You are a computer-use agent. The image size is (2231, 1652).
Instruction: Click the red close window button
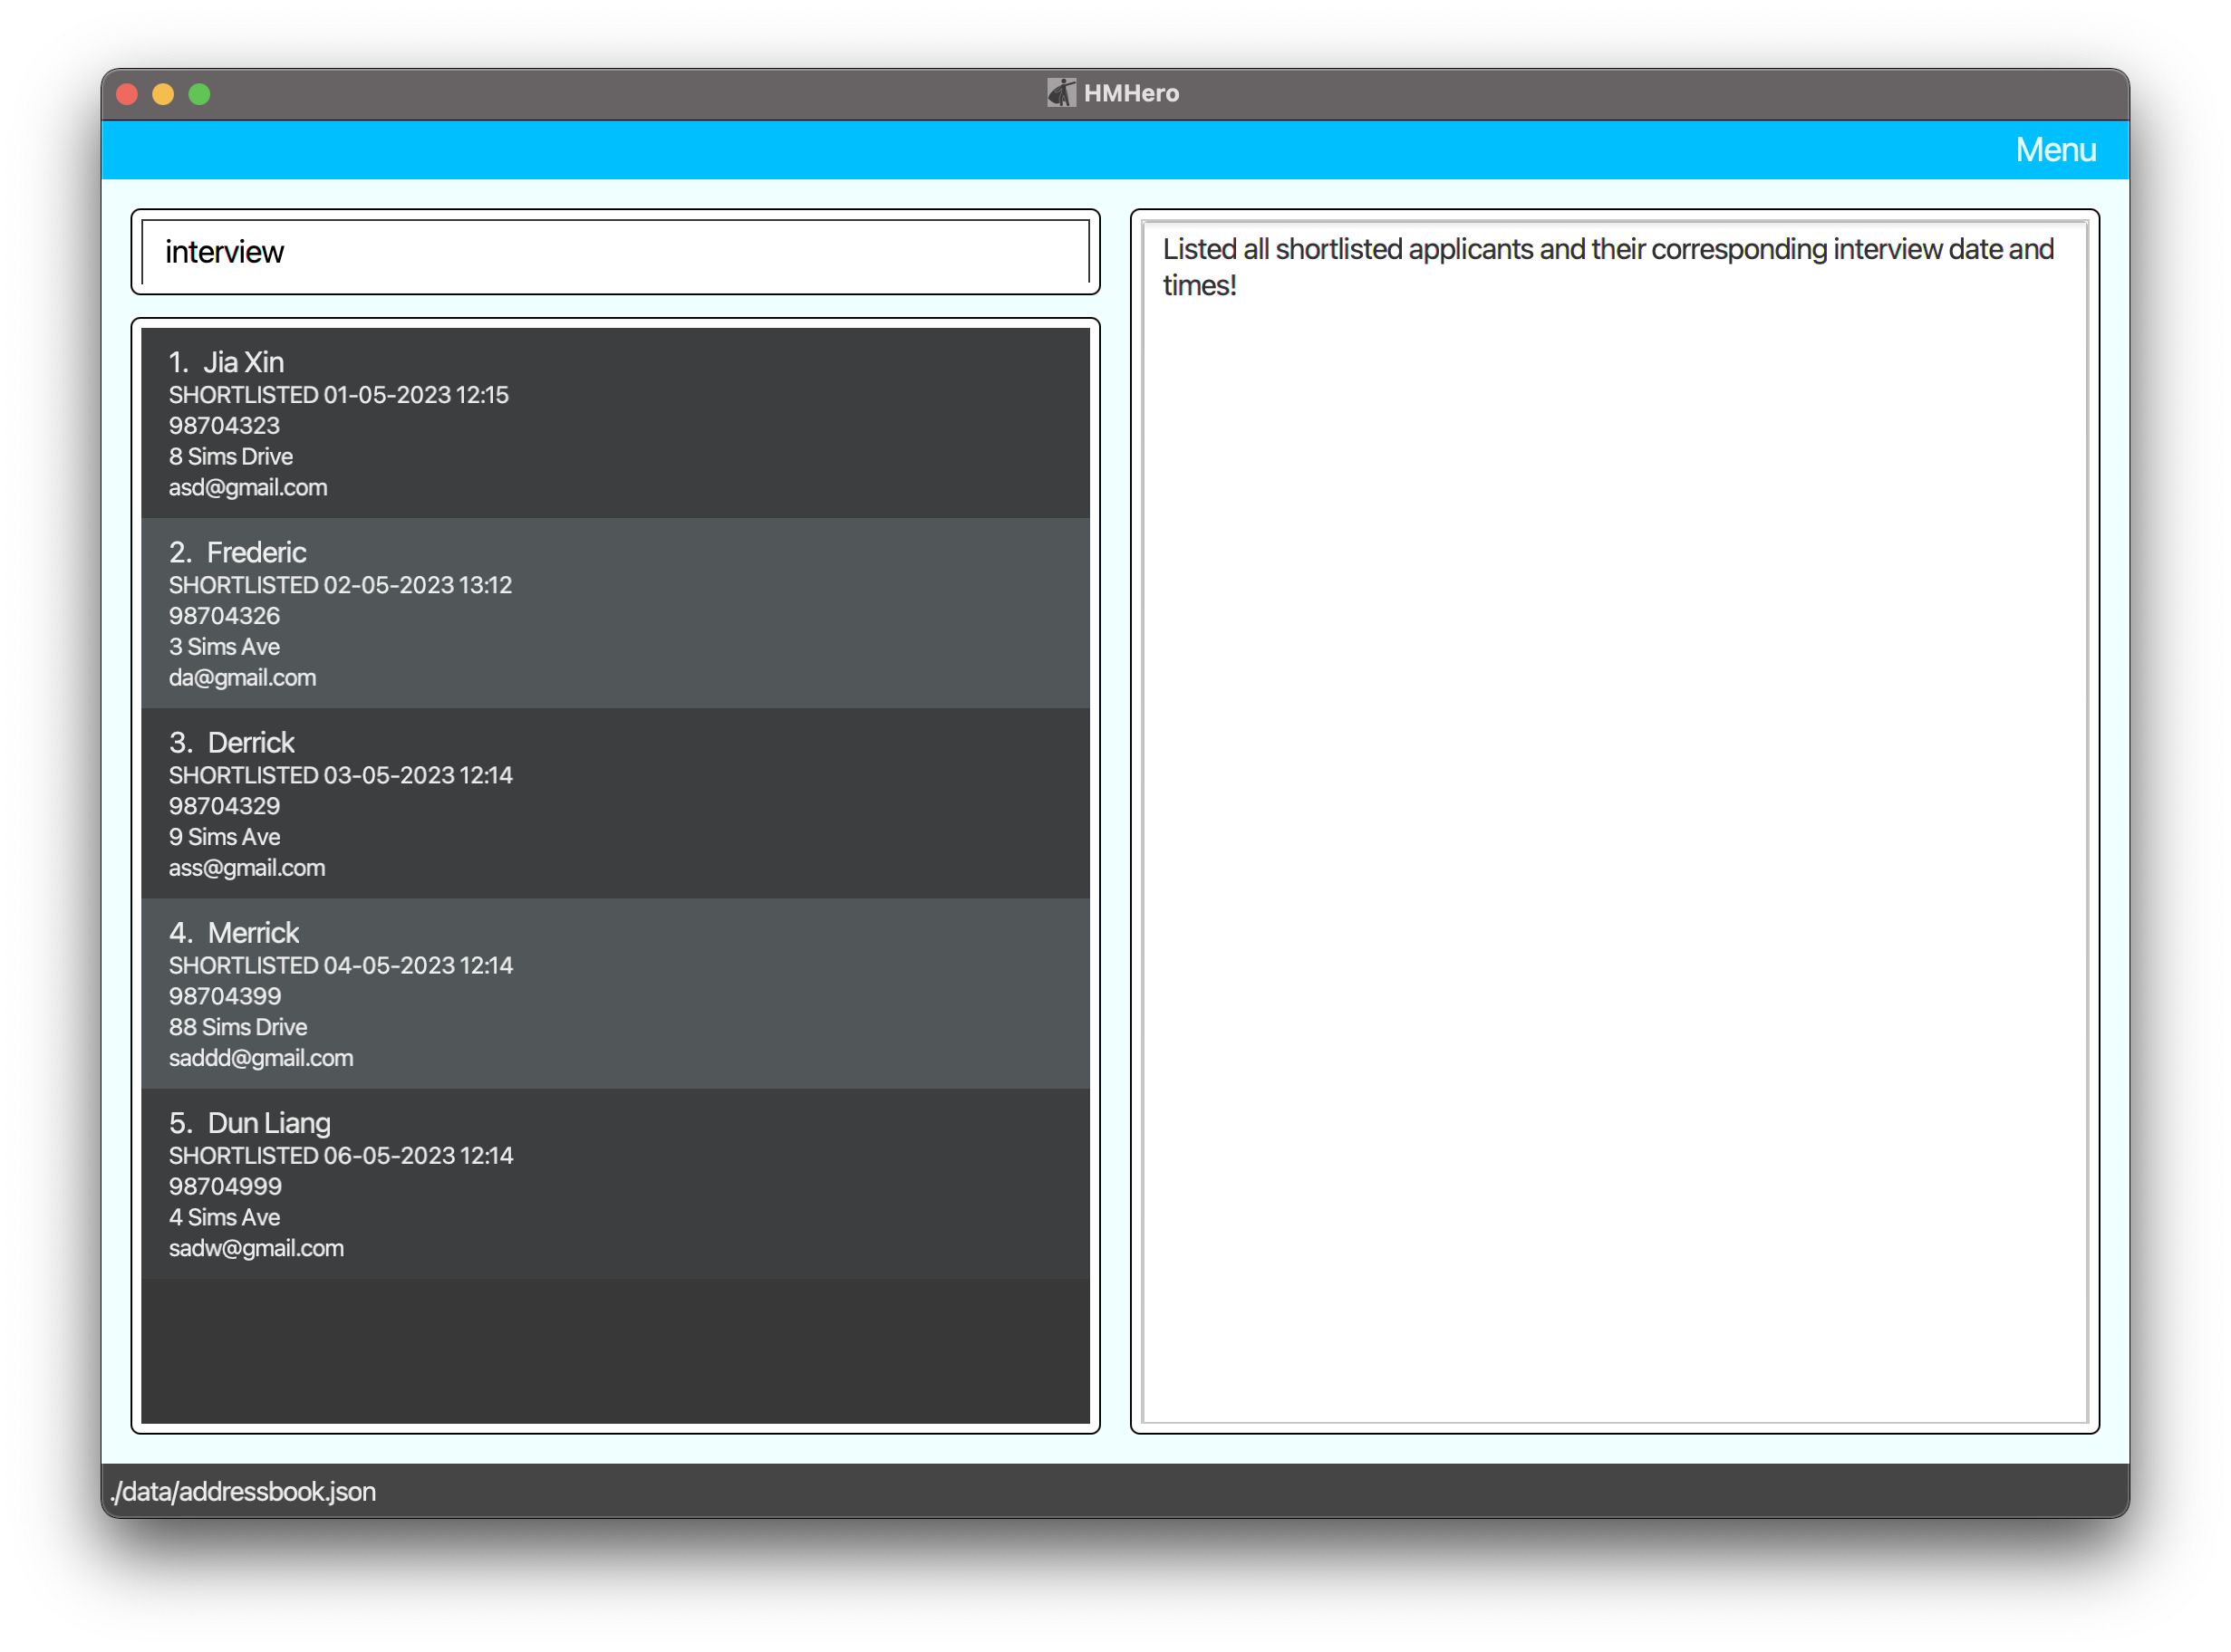127,94
